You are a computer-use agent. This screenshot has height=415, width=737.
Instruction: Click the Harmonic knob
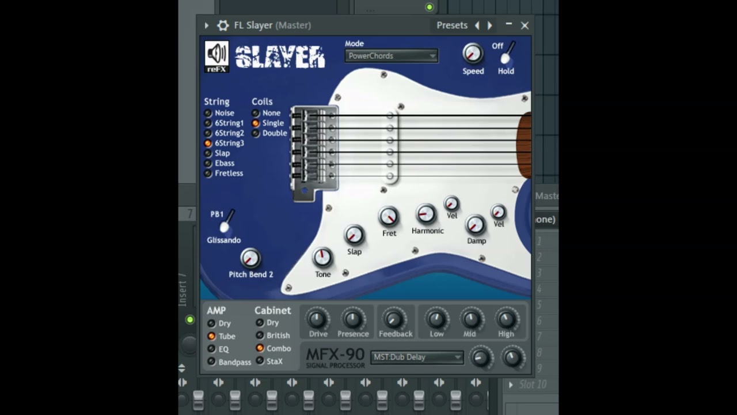tap(426, 214)
